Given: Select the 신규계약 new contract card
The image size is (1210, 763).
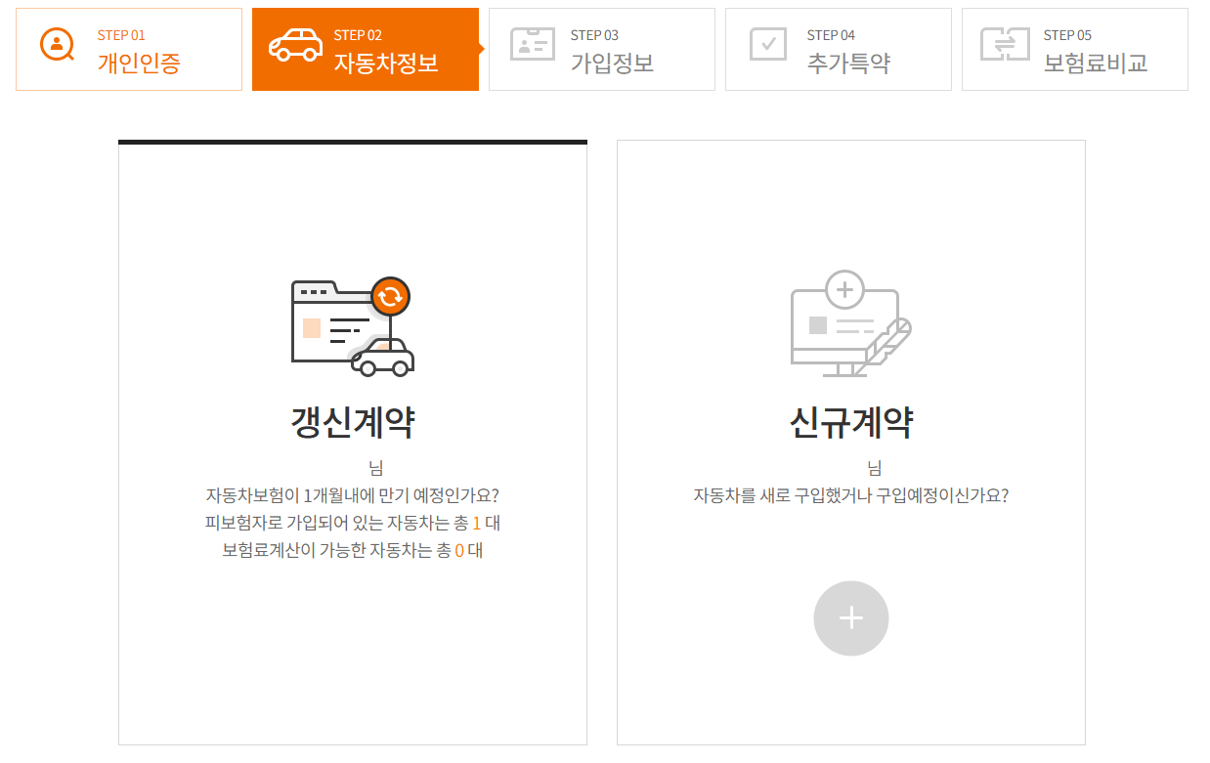Looking at the screenshot, I should [849, 440].
